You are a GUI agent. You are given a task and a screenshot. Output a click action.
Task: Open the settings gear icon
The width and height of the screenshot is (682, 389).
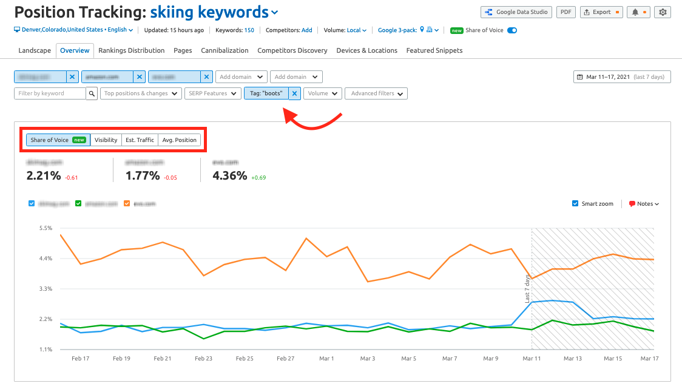(x=663, y=12)
